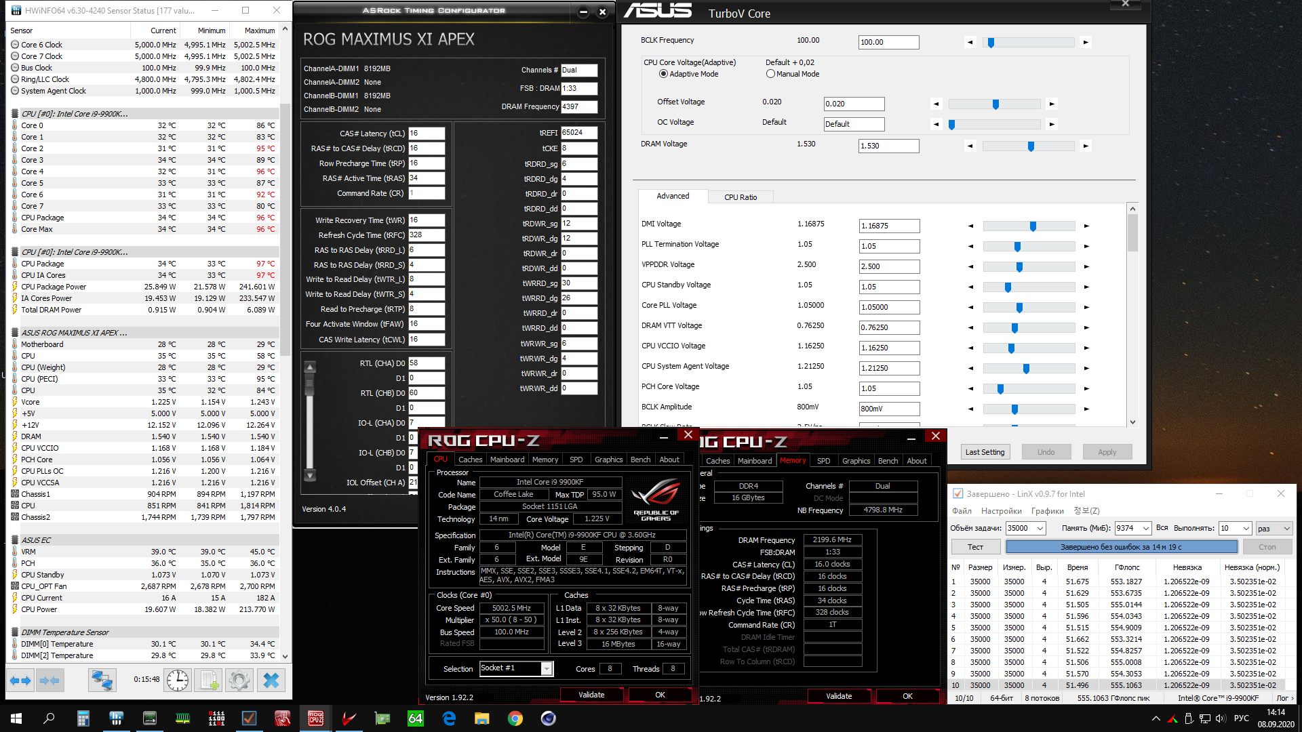Open HWiNFO sensor settings gear icon
This screenshot has height=732, width=1302.
pos(239,680)
